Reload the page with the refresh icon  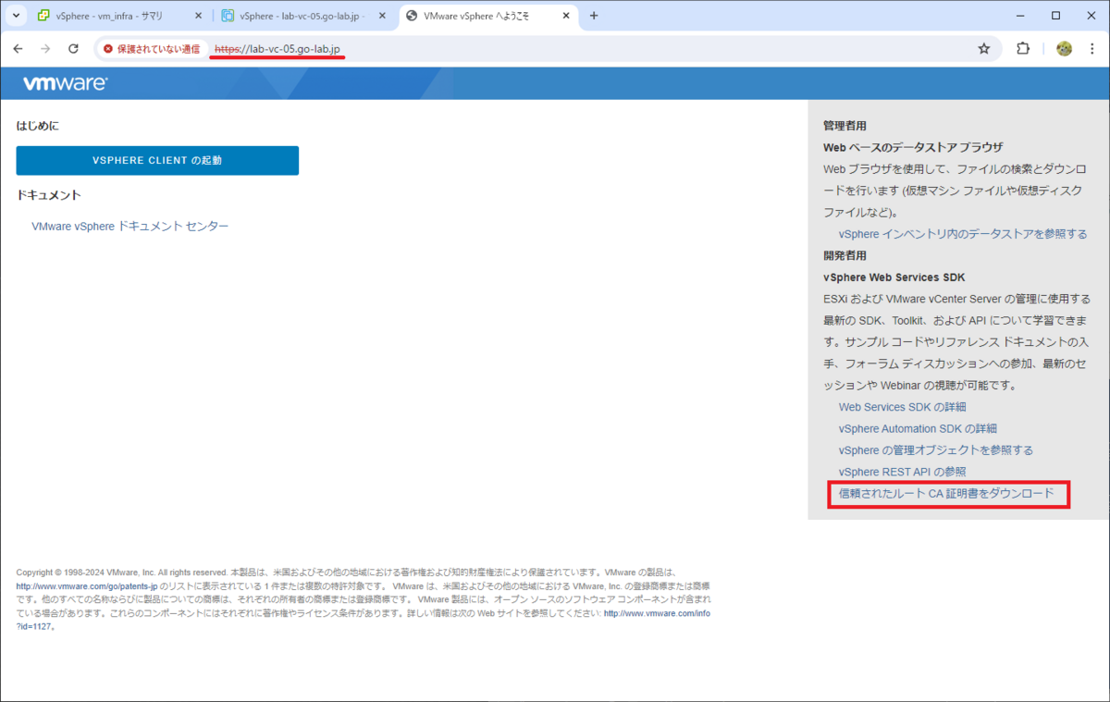pos(74,49)
